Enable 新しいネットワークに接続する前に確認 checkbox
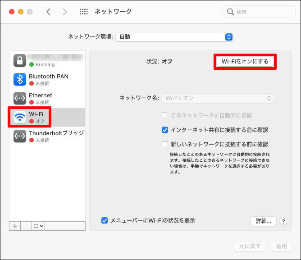The height and width of the screenshot is (260, 301). click(x=165, y=145)
